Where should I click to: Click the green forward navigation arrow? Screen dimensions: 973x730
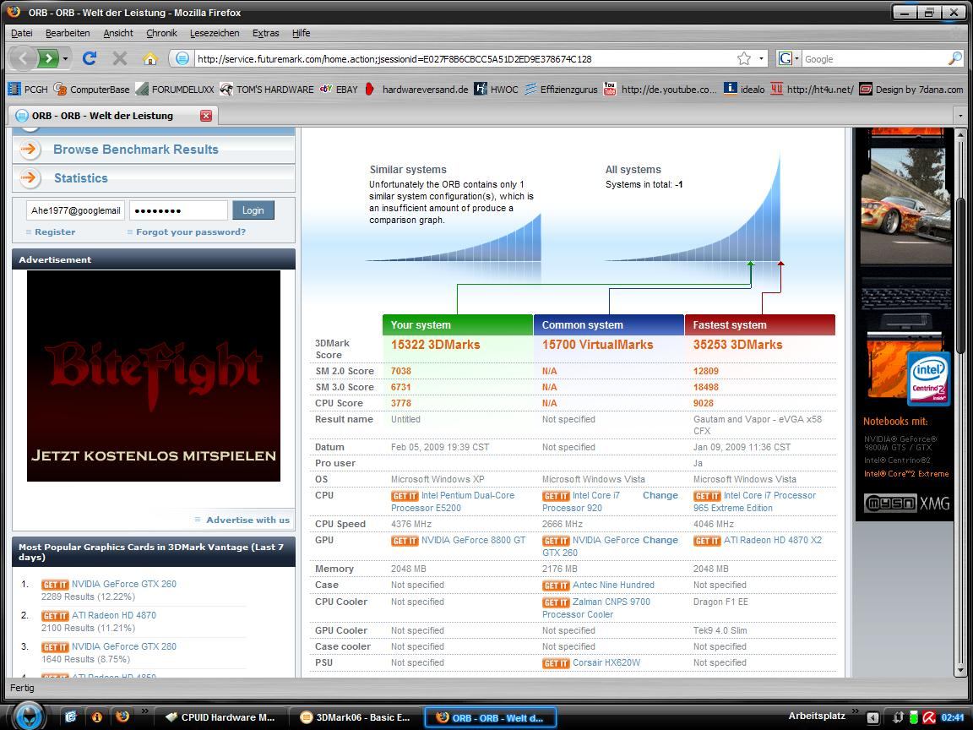pyautogui.click(x=48, y=59)
